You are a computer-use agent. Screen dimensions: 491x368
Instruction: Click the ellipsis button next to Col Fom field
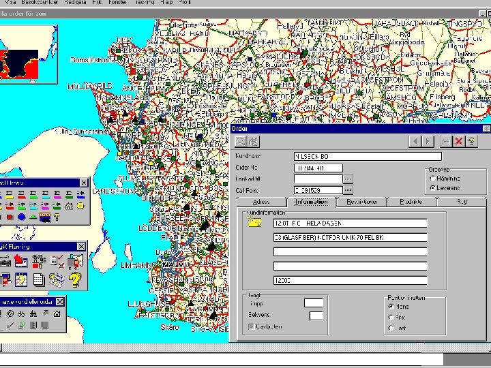348,190
